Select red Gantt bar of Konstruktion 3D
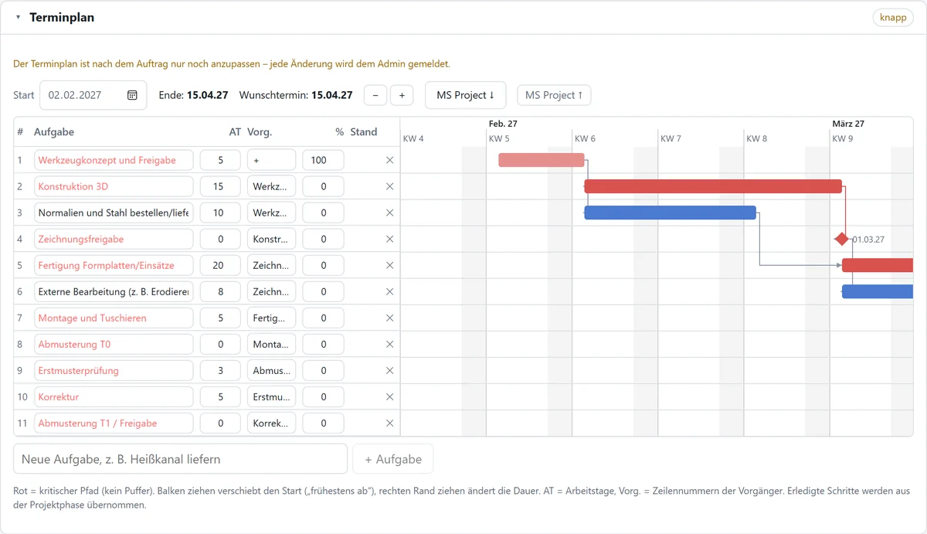 [x=713, y=186]
